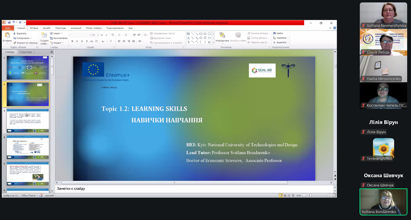Select slide 4 thumbnail in slides panel
411x220 pixels.
[28, 148]
